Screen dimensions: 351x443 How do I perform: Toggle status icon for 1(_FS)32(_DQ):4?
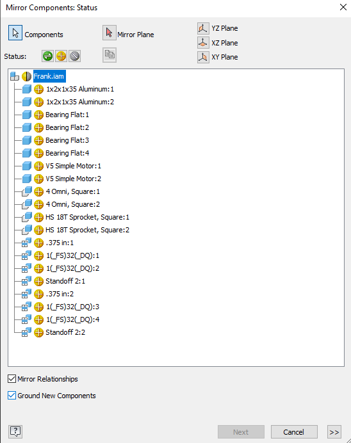click(38, 319)
